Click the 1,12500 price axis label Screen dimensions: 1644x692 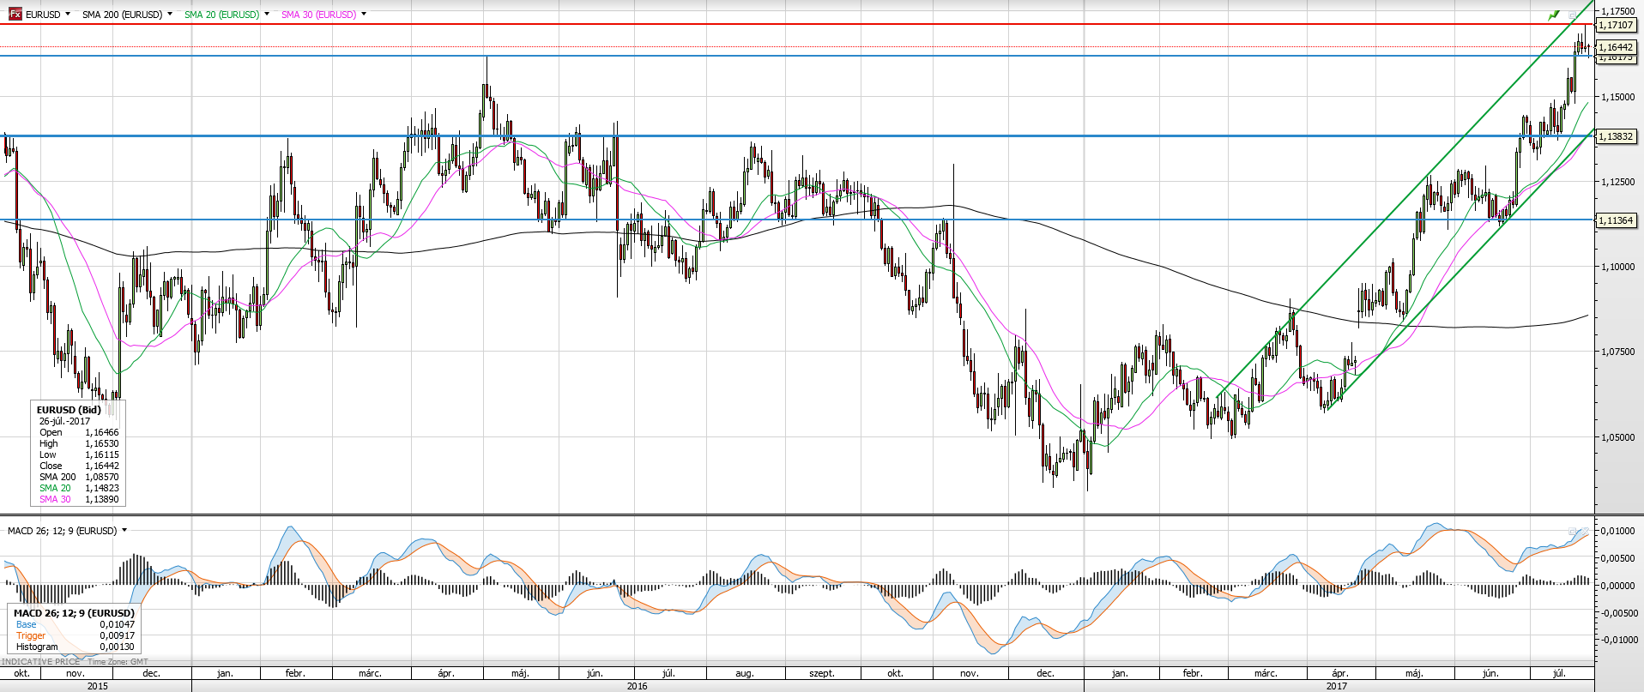click(1618, 182)
